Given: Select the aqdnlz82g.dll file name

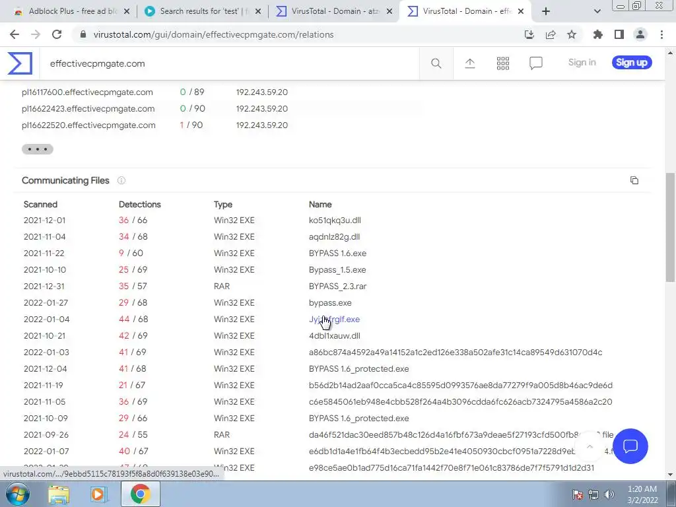Looking at the screenshot, I should point(334,237).
